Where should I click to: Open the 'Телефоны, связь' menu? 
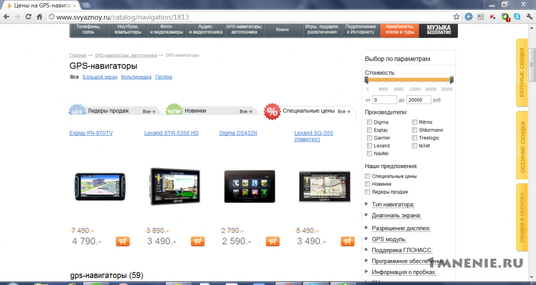coord(88,29)
